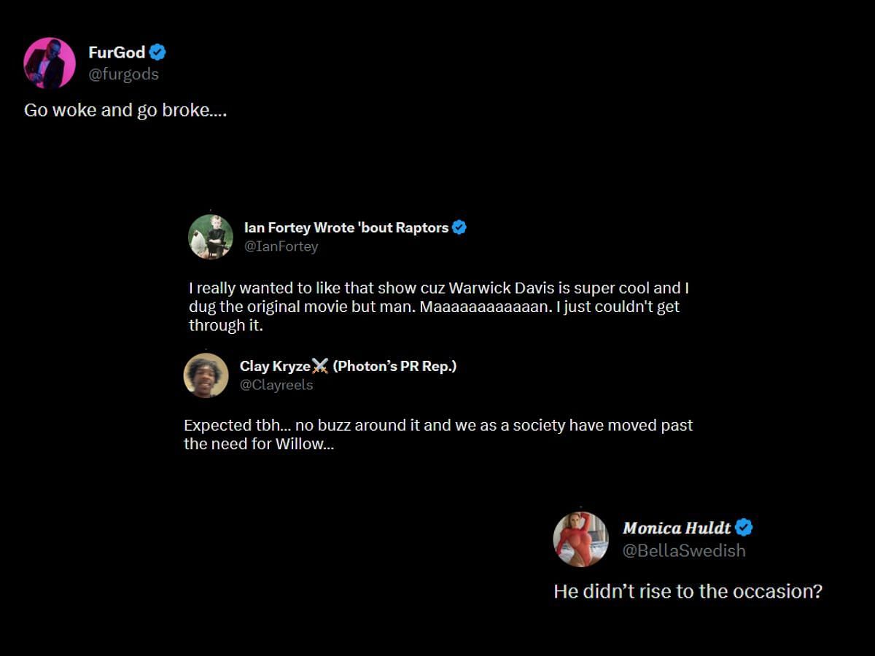The height and width of the screenshot is (656, 875).
Task: Open Monica Huldt's profile avatar
Action: click(x=580, y=539)
